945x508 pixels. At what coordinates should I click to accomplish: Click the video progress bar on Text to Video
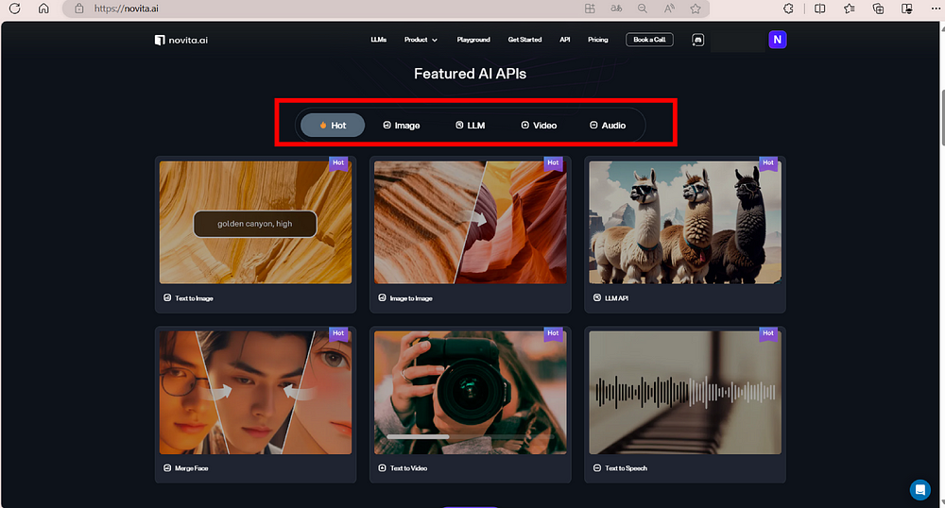click(x=469, y=436)
